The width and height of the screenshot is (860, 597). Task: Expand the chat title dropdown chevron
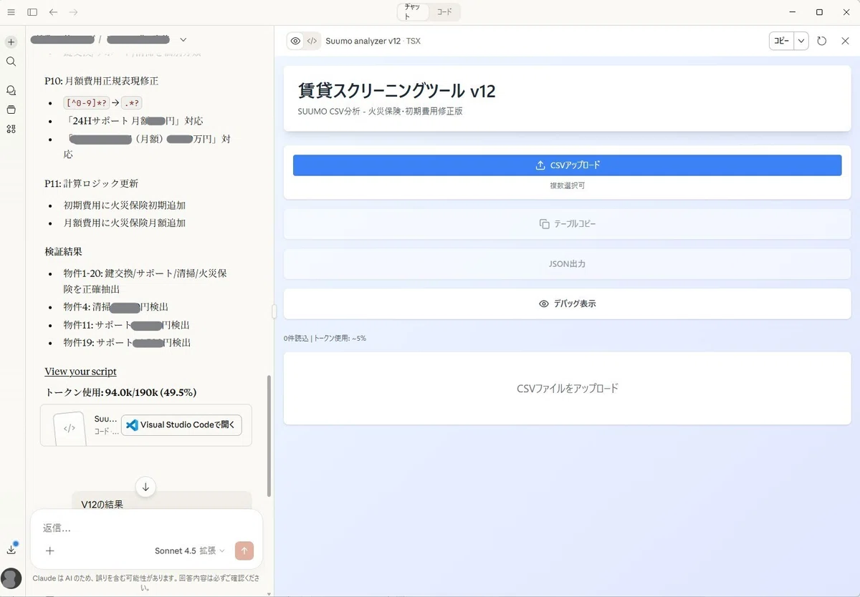click(x=183, y=39)
